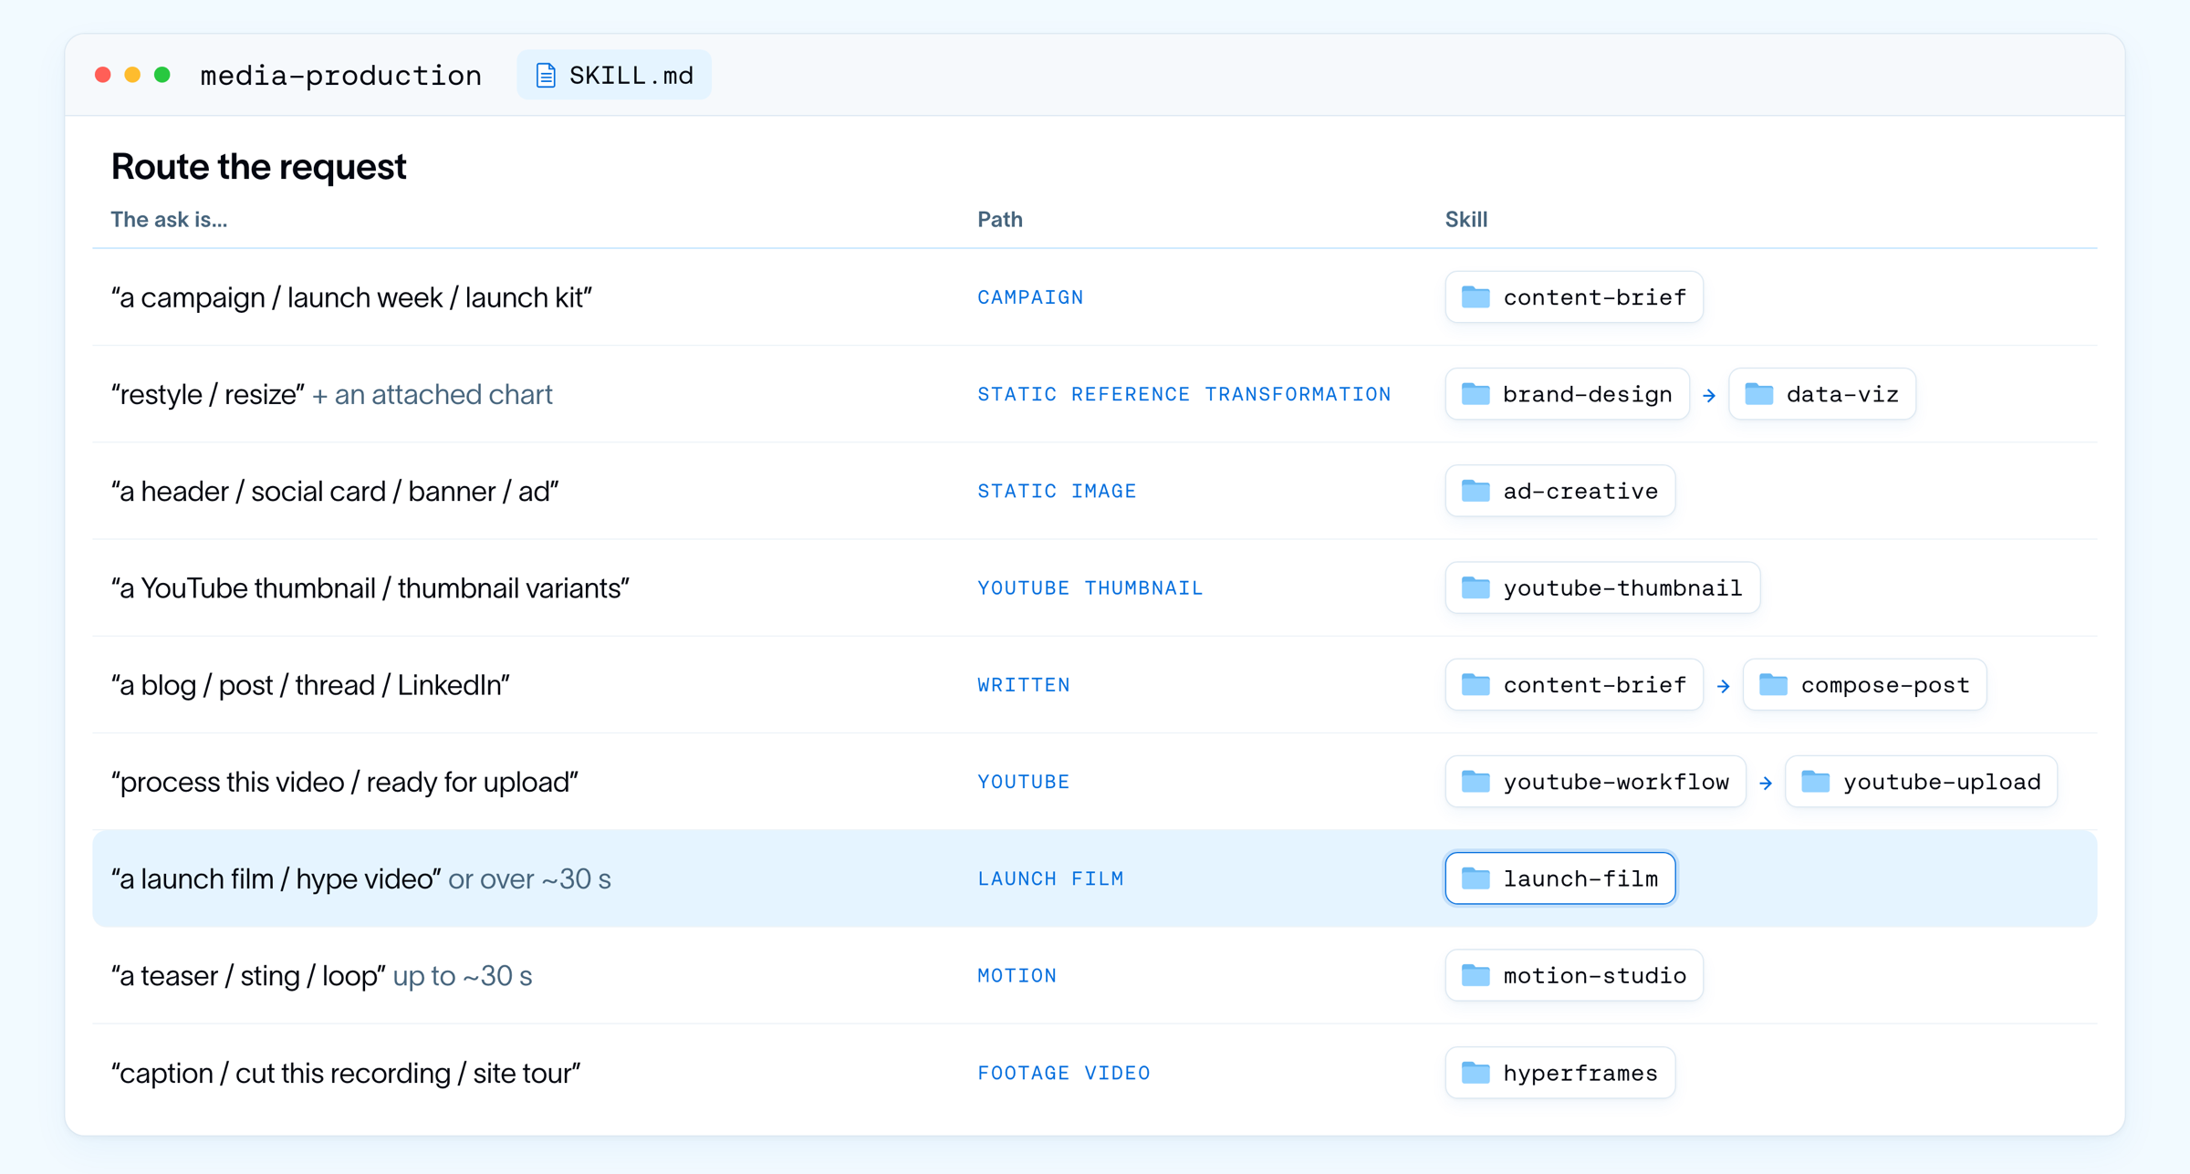Click the "a launch film / hype video" row text

pos(276,878)
